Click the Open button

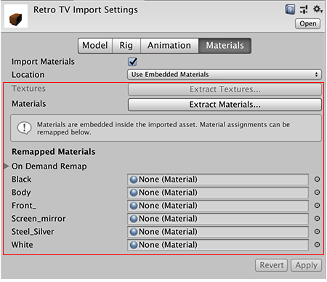point(307,24)
